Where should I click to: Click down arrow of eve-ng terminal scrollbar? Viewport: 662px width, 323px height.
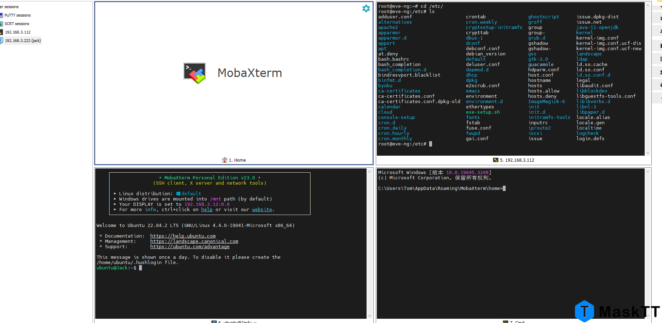click(x=648, y=153)
